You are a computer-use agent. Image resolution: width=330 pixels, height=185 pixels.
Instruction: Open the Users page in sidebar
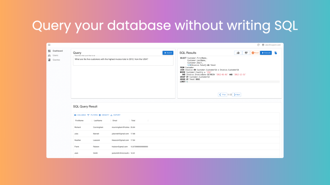(x=55, y=55)
